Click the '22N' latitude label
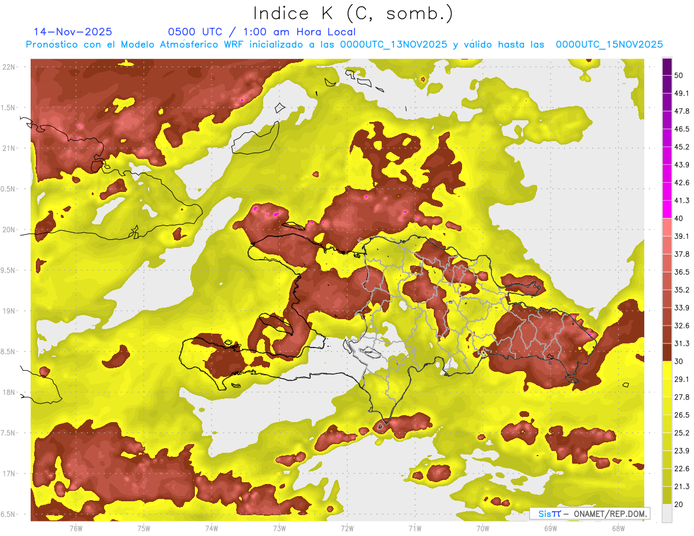Image resolution: width=694 pixels, height=536 pixels. 8,66
